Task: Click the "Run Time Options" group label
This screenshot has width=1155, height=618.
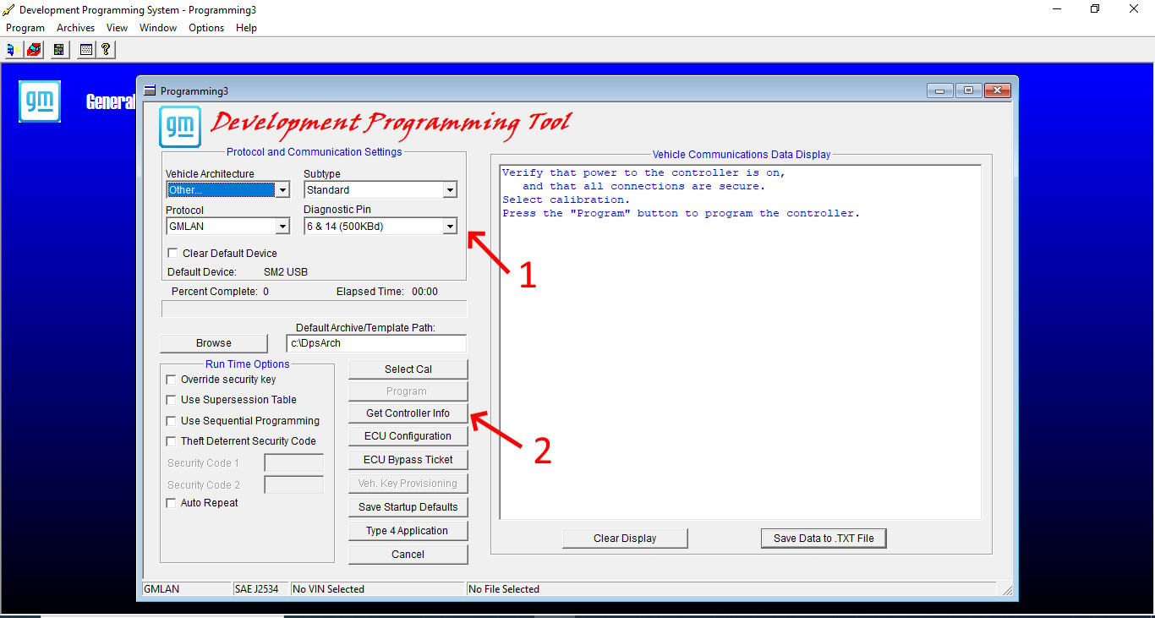Action: tap(248, 364)
